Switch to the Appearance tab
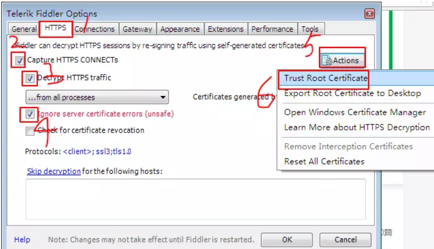 [x=180, y=29]
